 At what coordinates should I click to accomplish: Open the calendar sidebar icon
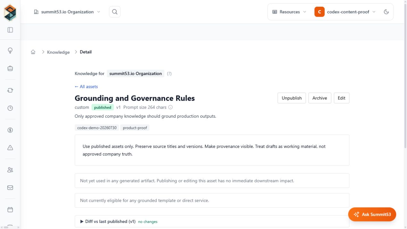point(10,210)
